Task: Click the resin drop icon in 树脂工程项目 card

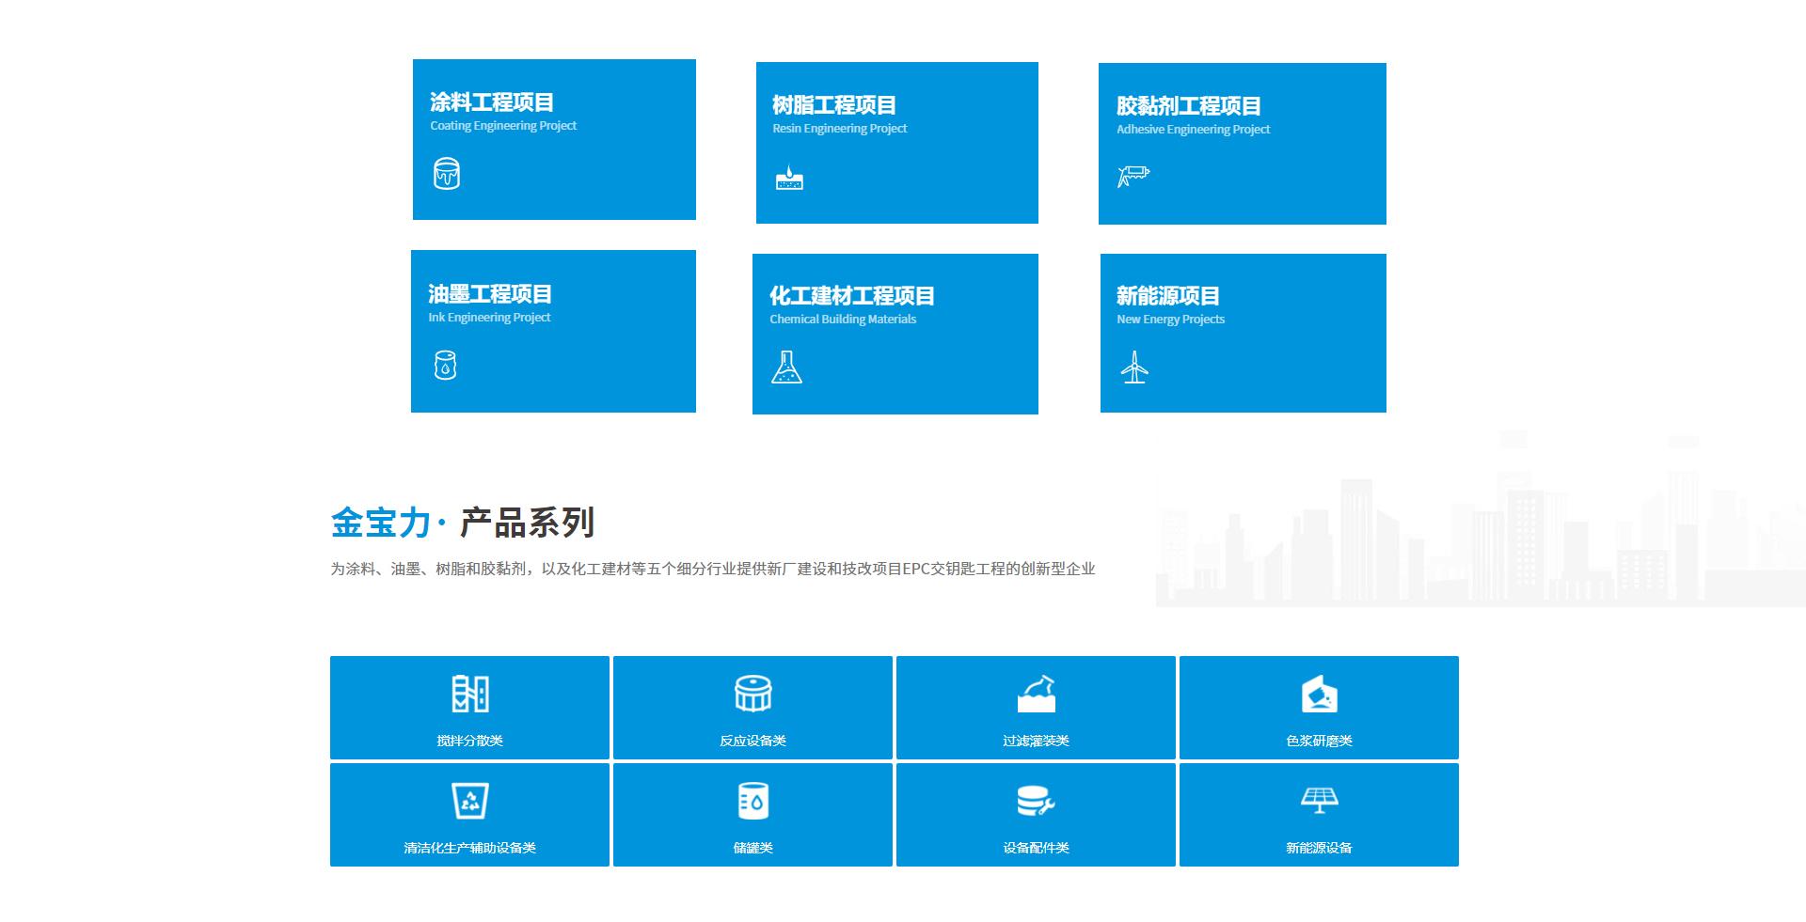Action: (789, 178)
